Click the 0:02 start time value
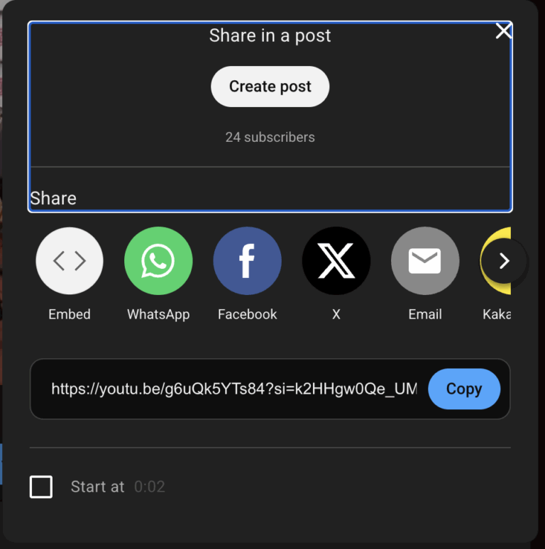545x549 pixels. click(x=150, y=487)
